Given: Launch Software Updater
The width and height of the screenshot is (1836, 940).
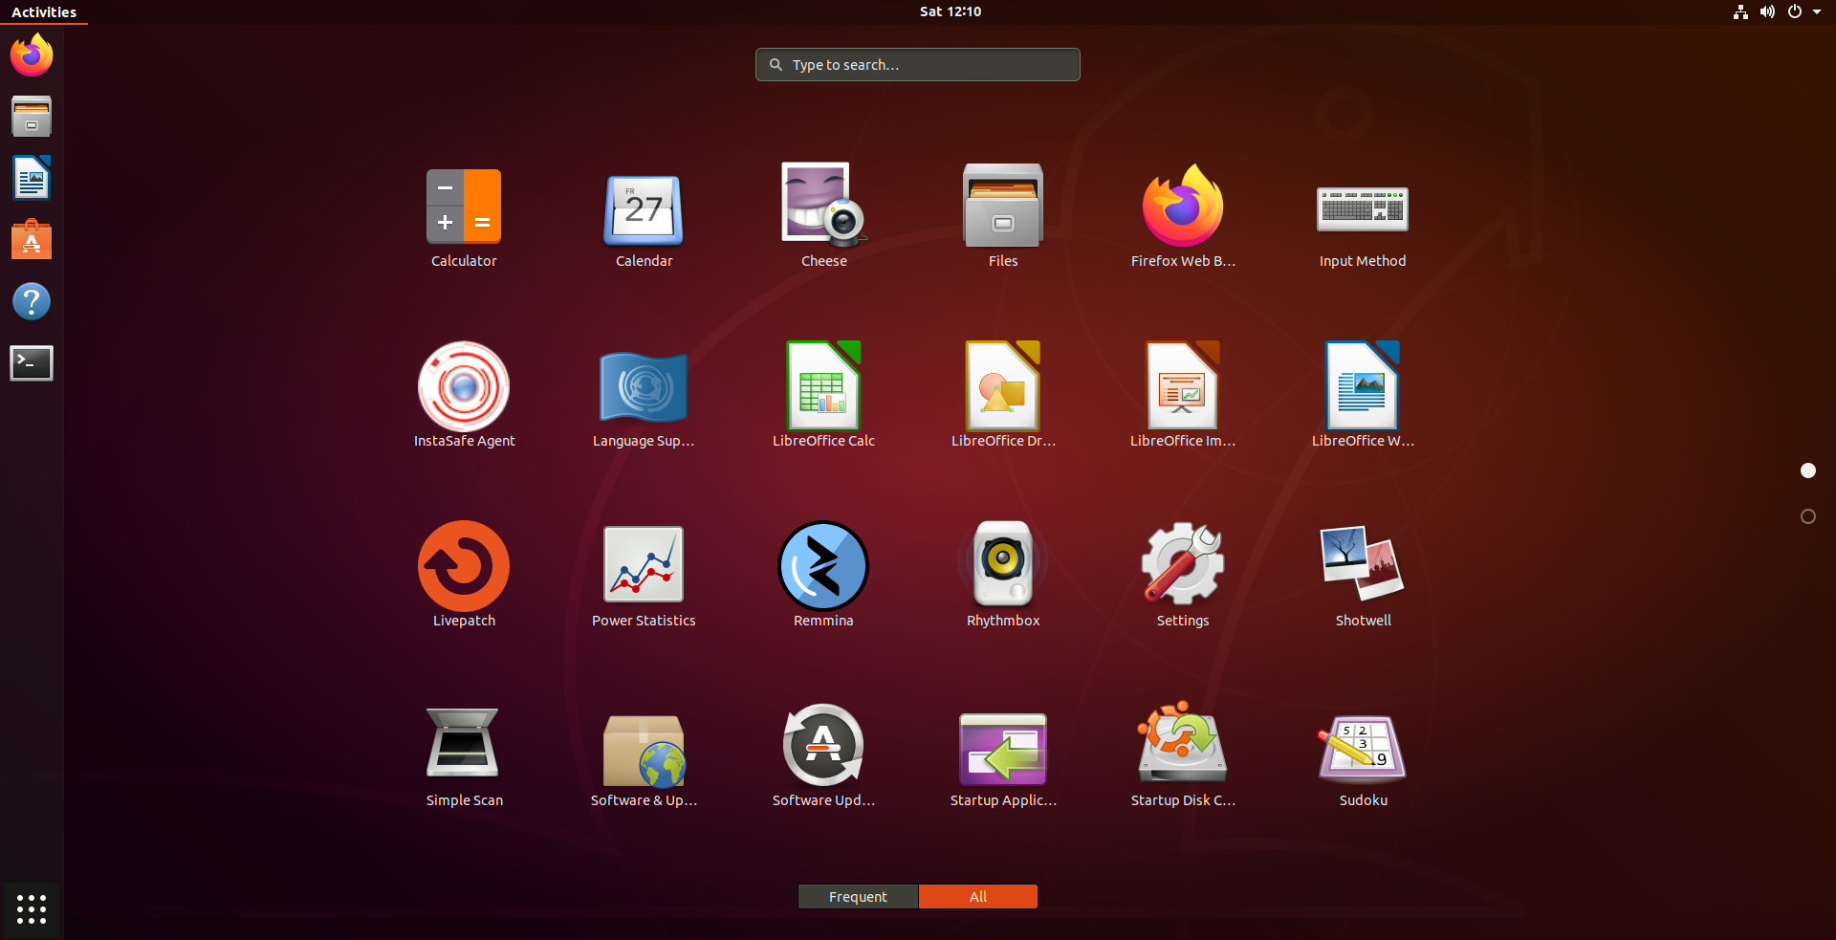Looking at the screenshot, I should click(823, 745).
